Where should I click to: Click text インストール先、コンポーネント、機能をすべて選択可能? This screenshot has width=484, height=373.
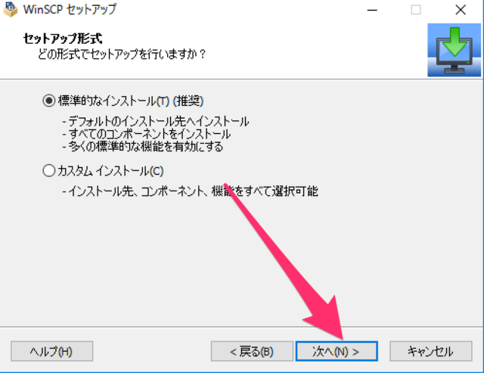pyautogui.click(x=193, y=191)
